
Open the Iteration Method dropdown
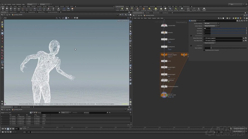pos(211,23)
